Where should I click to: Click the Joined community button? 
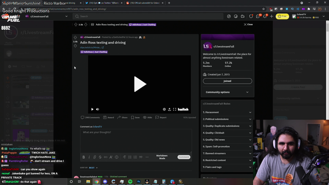pyautogui.click(x=227, y=81)
